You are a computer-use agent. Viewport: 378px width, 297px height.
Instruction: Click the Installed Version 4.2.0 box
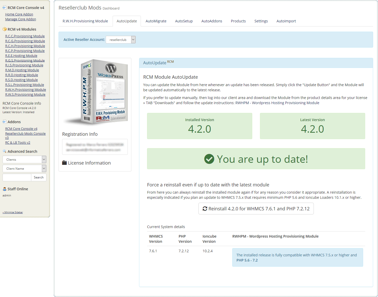(x=200, y=126)
